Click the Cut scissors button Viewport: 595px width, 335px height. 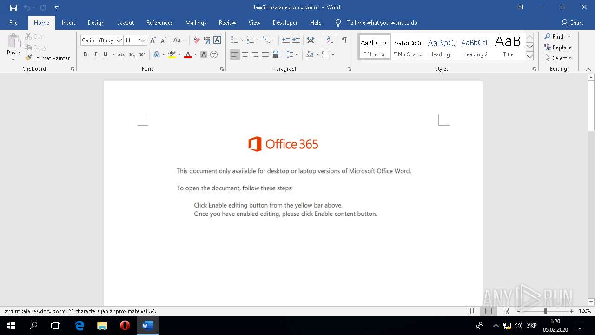34,36
